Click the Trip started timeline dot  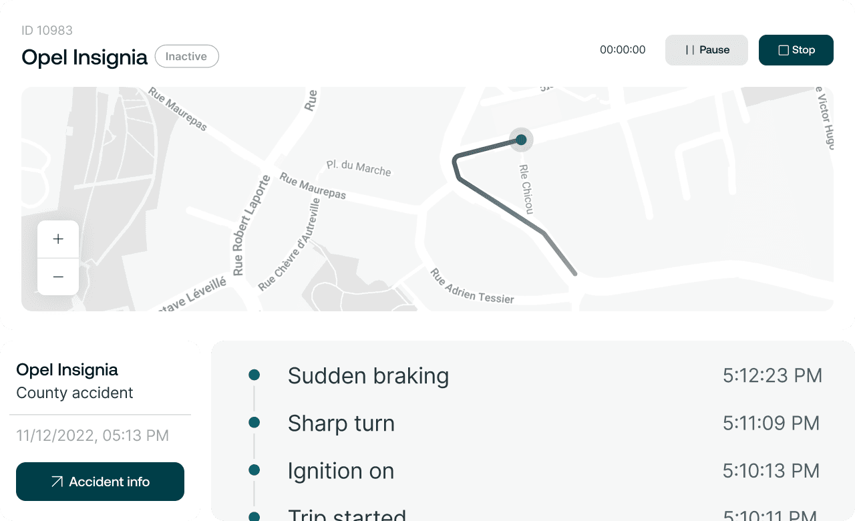254,516
